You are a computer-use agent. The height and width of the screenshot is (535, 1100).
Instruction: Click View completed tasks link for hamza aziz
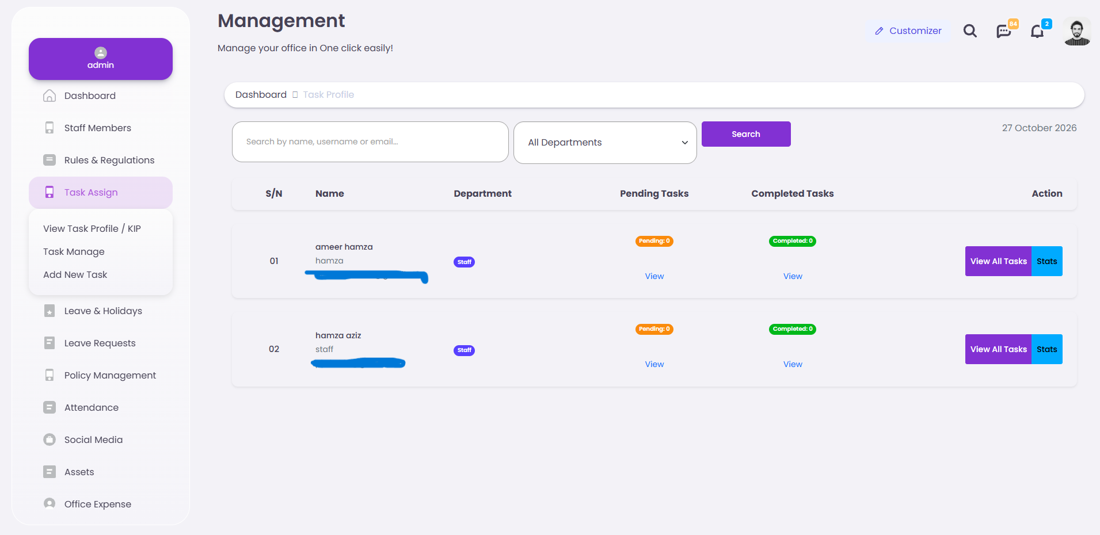pyautogui.click(x=793, y=364)
